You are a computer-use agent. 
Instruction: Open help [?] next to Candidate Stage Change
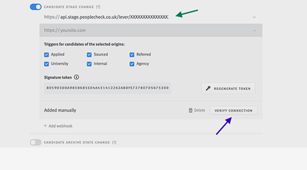point(98,7)
